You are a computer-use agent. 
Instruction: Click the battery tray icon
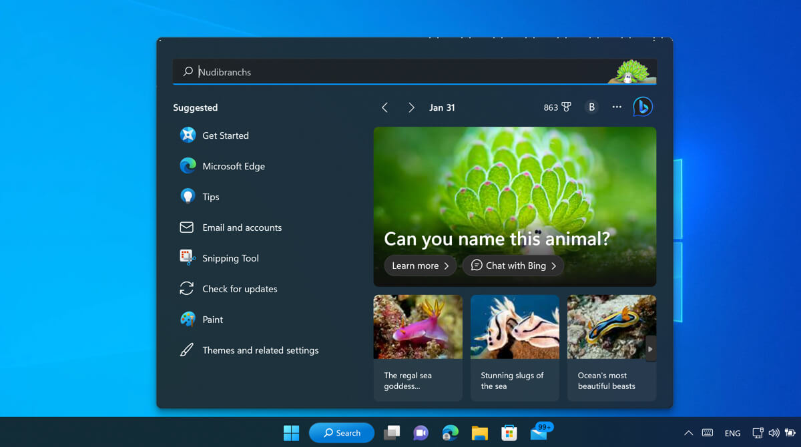pyautogui.click(x=789, y=433)
